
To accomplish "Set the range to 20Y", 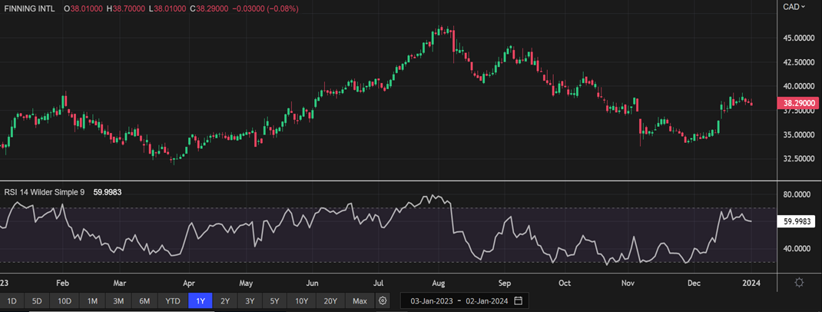I will (331, 301).
